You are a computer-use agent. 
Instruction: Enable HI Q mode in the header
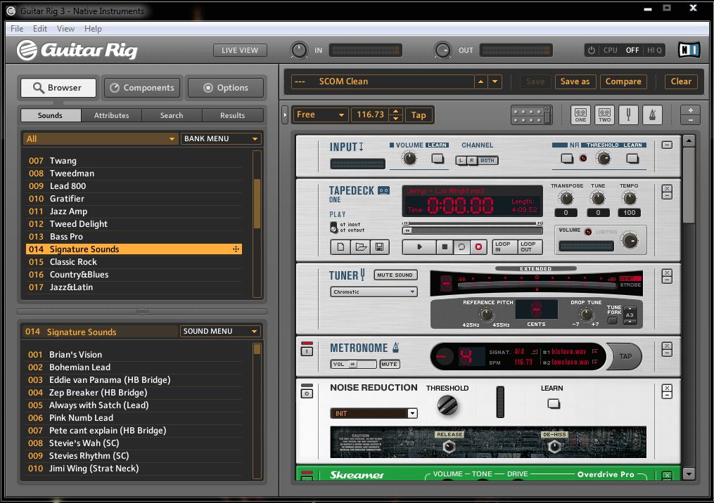[656, 50]
